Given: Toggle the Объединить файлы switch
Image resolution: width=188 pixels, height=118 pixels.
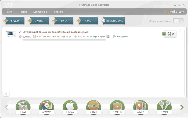Looking at the screenshot, I should click(178, 21).
